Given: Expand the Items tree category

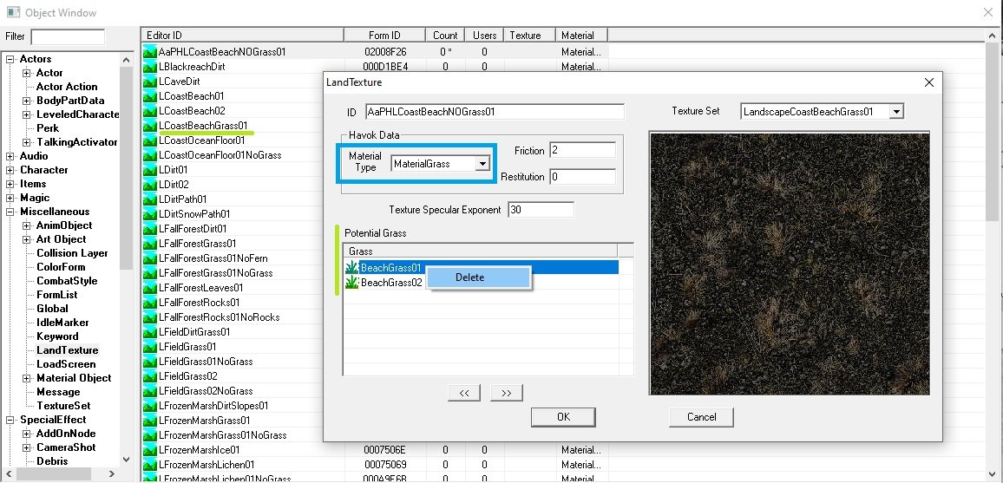Looking at the screenshot, I should coord(10,184).
